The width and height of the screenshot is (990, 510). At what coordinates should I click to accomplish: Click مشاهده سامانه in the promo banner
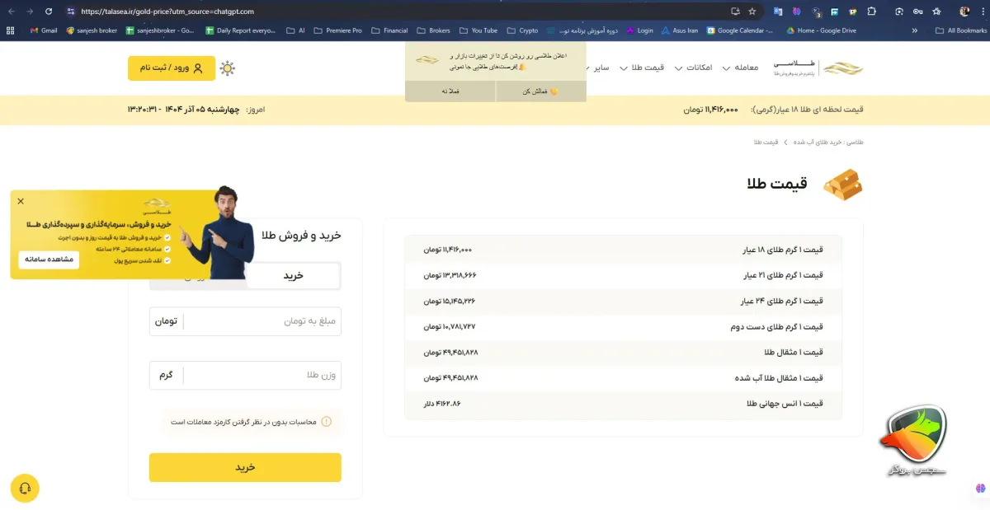[x=49, y=259]
